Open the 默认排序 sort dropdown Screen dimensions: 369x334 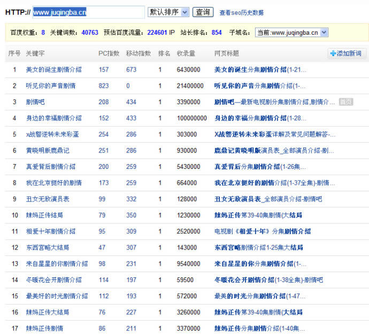coord(168,12)
